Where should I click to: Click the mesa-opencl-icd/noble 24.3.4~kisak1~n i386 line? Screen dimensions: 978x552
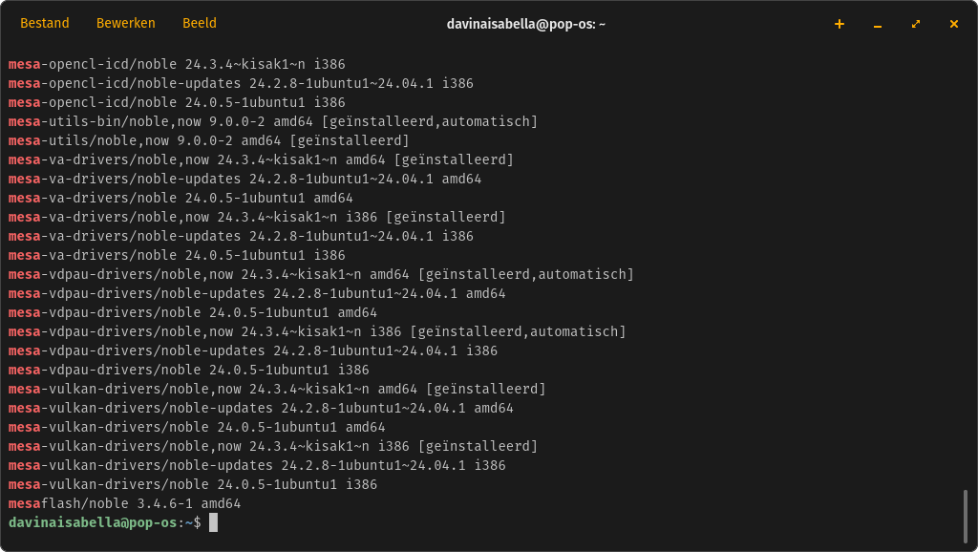click(x=177, y=64)
